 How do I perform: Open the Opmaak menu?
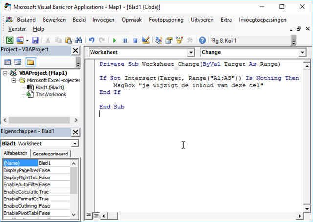click(132, 20)
